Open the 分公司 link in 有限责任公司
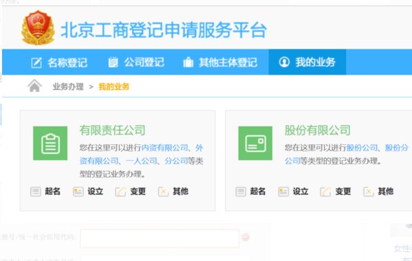This screenshot has height=261, width=412. pyautogui.click(x=176, y=161)
